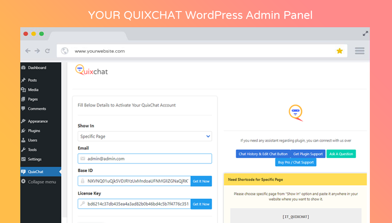Click the [IT_QUIXCHAT] shortcode text
The height and width of the screenshot is (223, 392).
pyautogui.click(x=296, y=217)
